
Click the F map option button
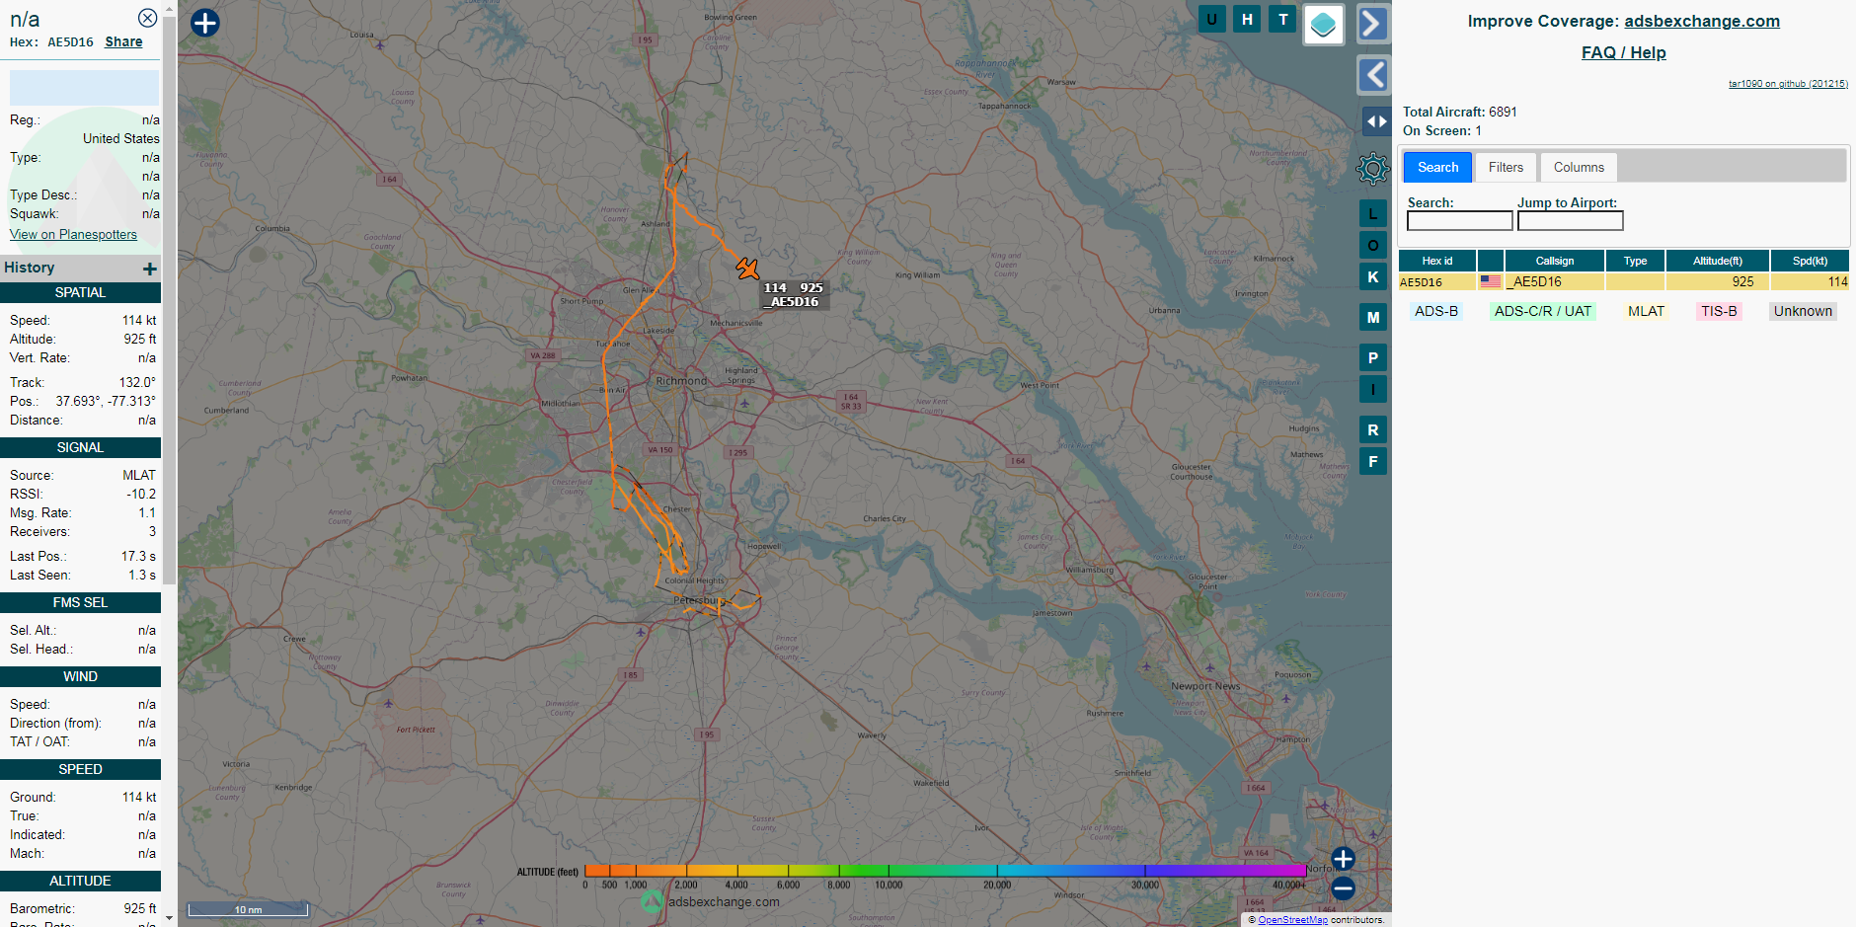pyautogui.click(x=1373, y=461)
